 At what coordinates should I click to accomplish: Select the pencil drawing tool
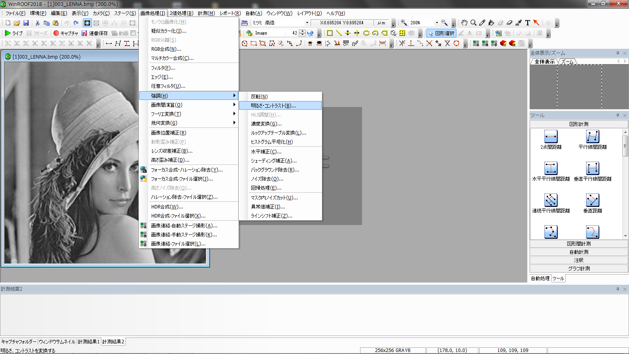click(x=482, y=23)
